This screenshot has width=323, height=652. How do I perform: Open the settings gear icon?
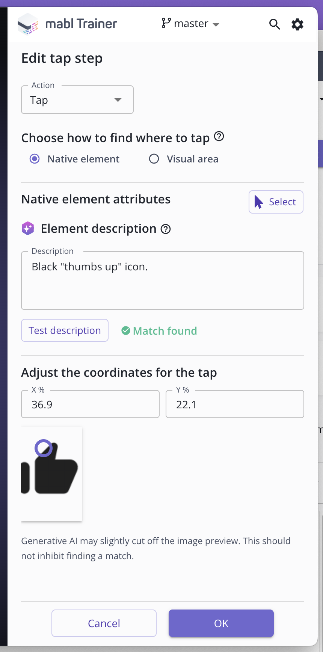point(297,24)
